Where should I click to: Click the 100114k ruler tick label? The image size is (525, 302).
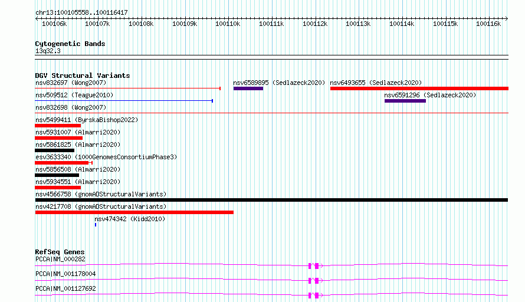click(x=402, y=24)
